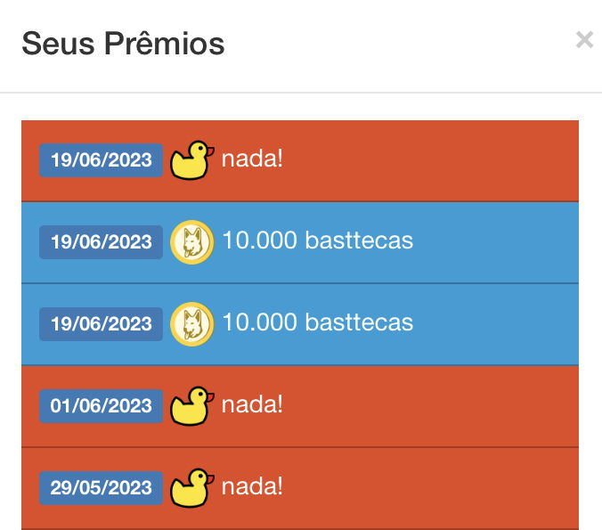The width and height of the screenshot is (602, 530).
Task: Close the Seus Prêmios dialog
Action: 584,40
